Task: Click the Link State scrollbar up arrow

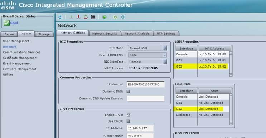Action: [x=231, y=95]
